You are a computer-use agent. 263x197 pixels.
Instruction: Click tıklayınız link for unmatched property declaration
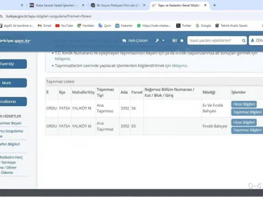coord(62,59)
